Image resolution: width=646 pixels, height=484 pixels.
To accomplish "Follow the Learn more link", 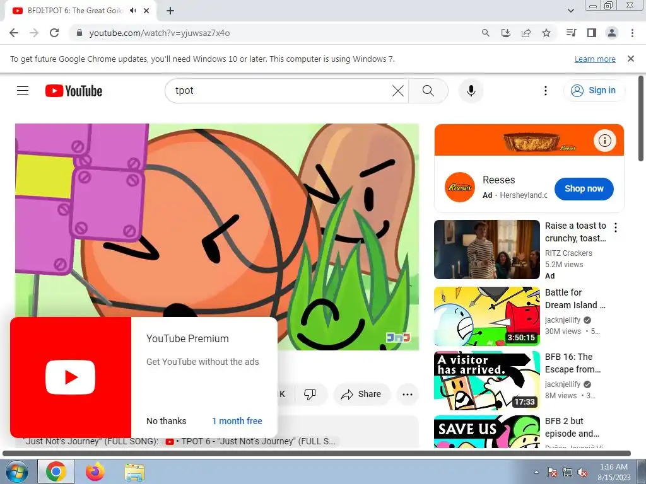I will tap(595, 59).
